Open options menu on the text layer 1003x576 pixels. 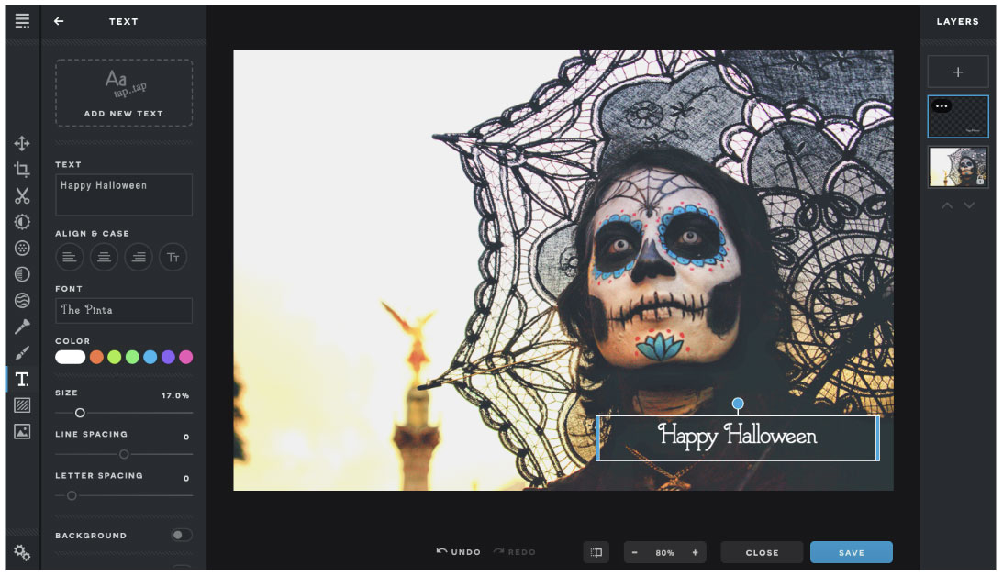[x=942, y=106]
